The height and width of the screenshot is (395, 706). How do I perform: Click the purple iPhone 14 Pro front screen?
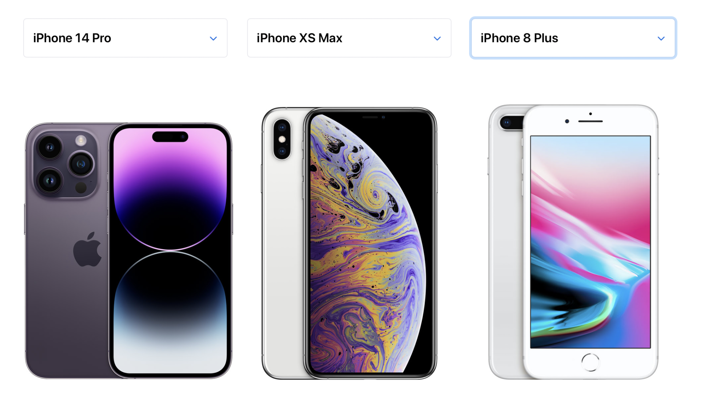[x=170, y=250]
